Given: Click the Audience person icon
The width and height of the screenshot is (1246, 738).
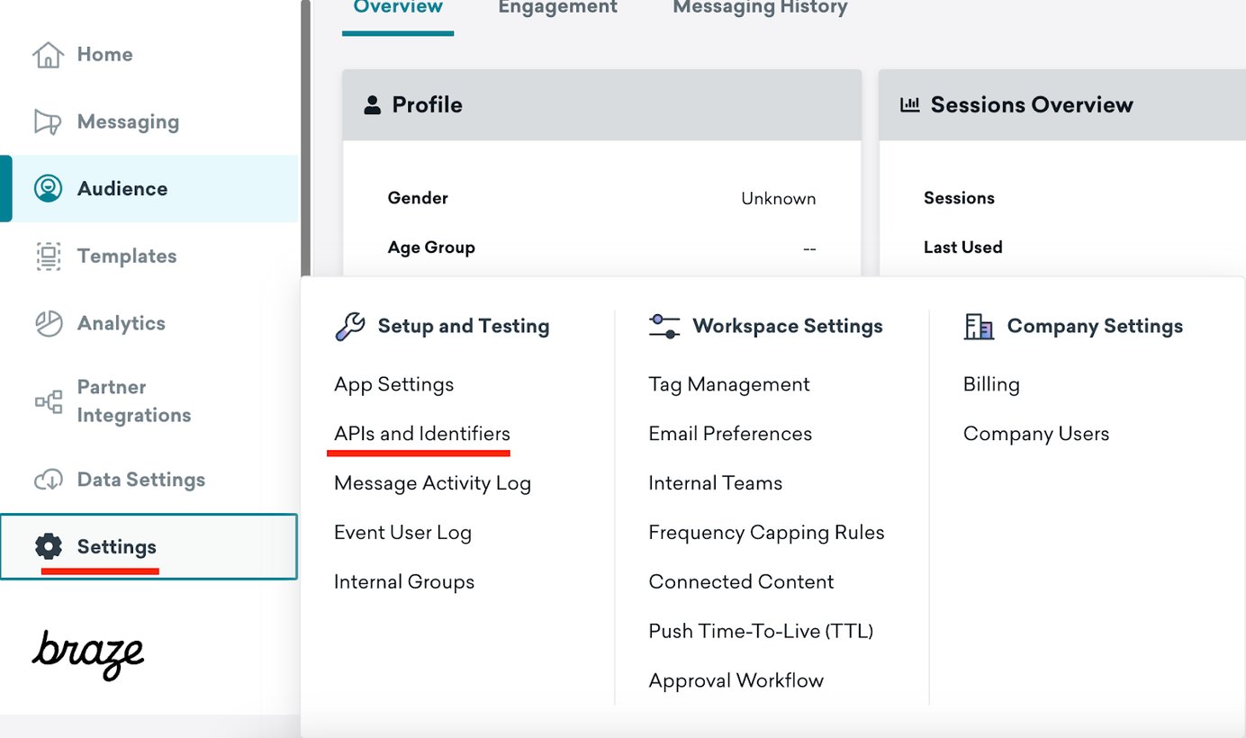Looking at the screenshot, I should [x=48, y=189].
